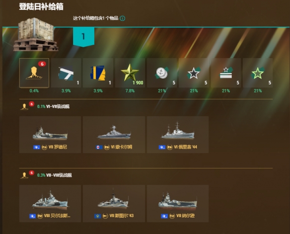The width and height of the screenshot is (290, 234).
Task: Open the VII 纳尔逊 ship card
Action: tap(178, 204)
